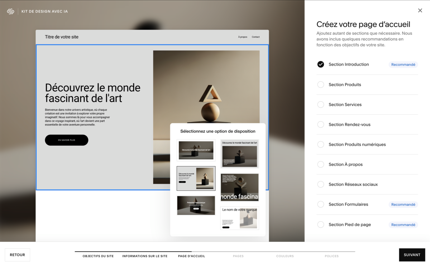This screenshot has width=430, height=268.
Task: Open the À propos link in site preview
Action: click(243, 37)
